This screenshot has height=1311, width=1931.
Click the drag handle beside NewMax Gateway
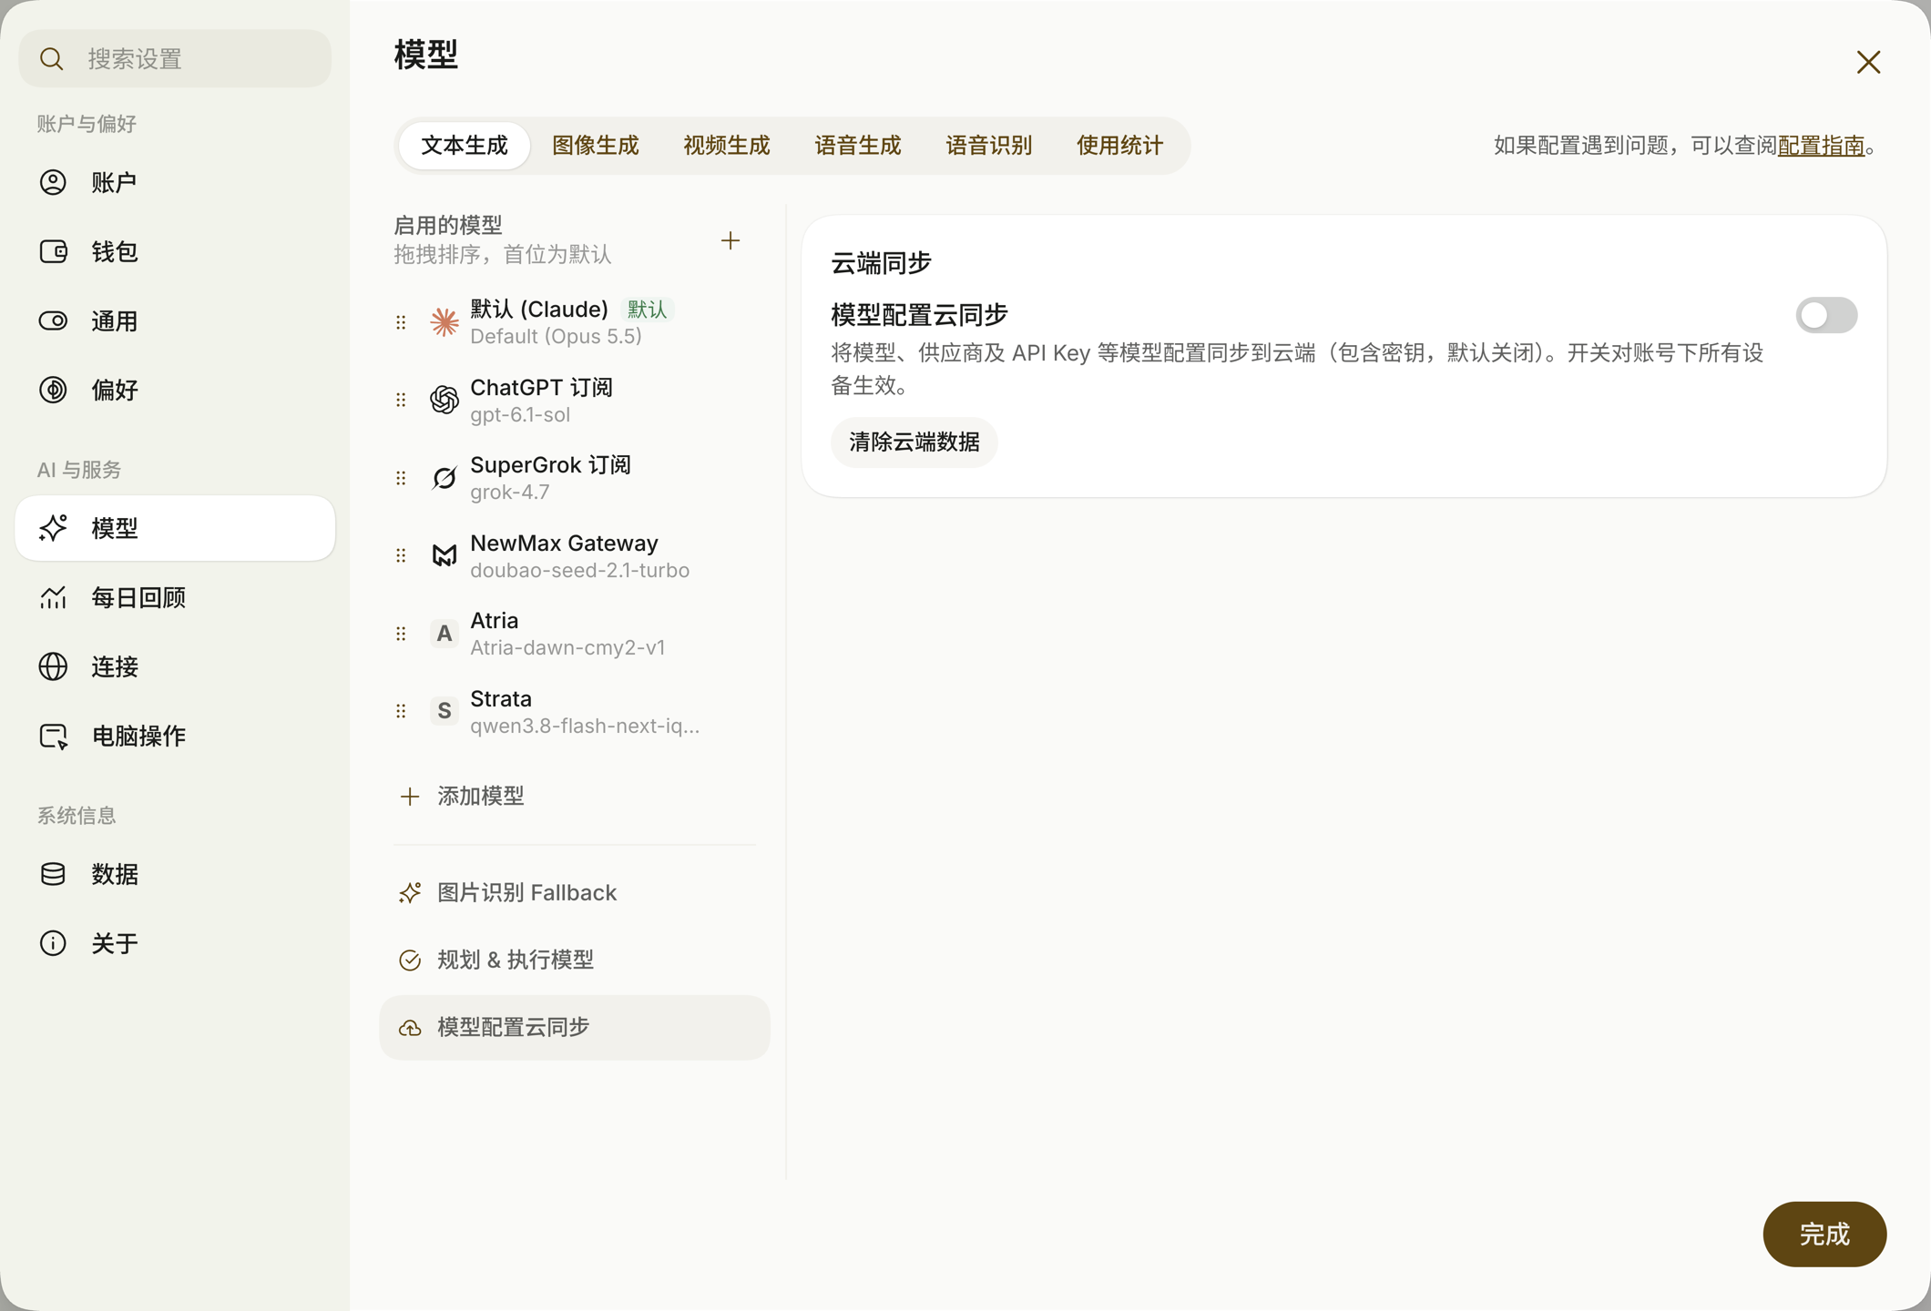click(x=401, y=555)
